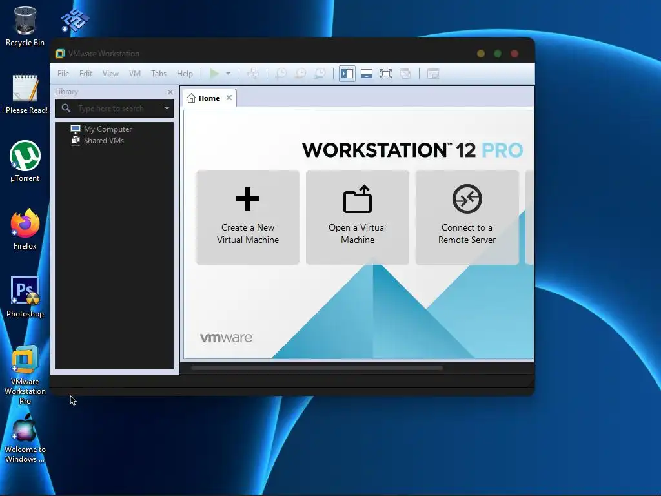Click the VMware Workstation title bar icon
This screenshot has width=661, height=496.
60,54
